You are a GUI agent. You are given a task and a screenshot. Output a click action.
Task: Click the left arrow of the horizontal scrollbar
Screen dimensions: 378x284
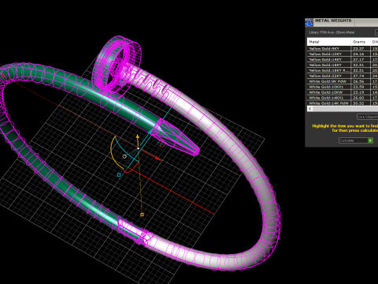pos(310,109)
